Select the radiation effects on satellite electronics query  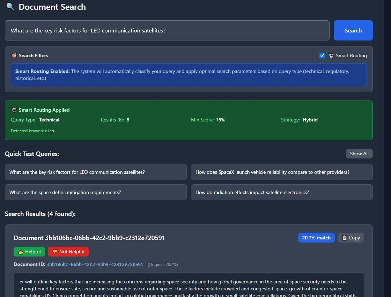(281, 192)
